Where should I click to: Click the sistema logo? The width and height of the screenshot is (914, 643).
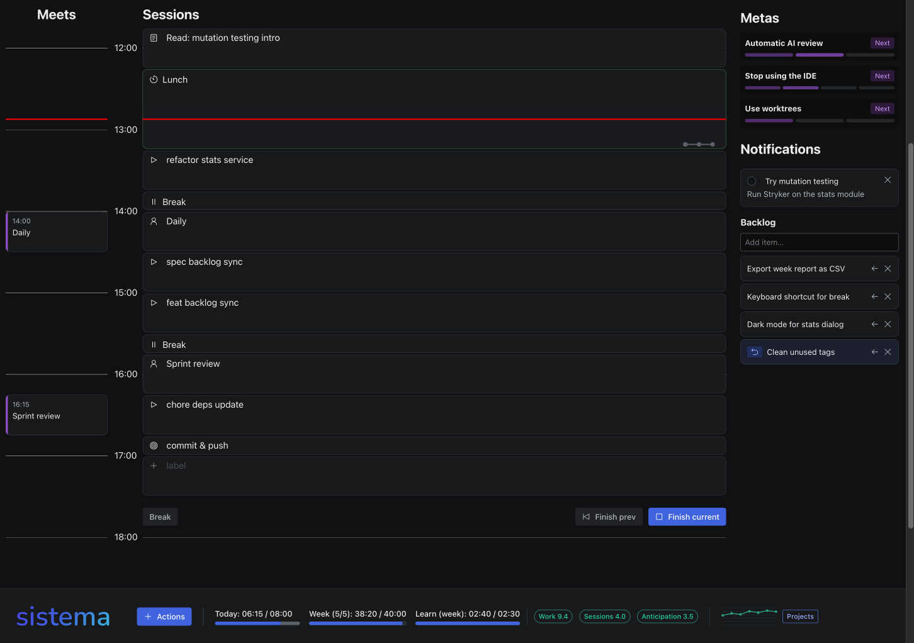click(x=63, y=617)
